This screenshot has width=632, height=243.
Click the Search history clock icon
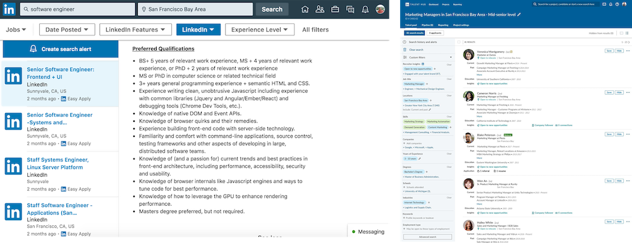coord(405,42)
